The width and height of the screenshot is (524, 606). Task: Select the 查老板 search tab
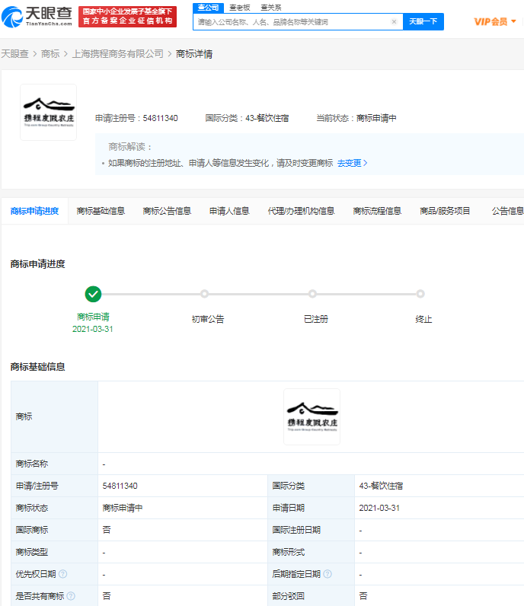pos(239,7)
